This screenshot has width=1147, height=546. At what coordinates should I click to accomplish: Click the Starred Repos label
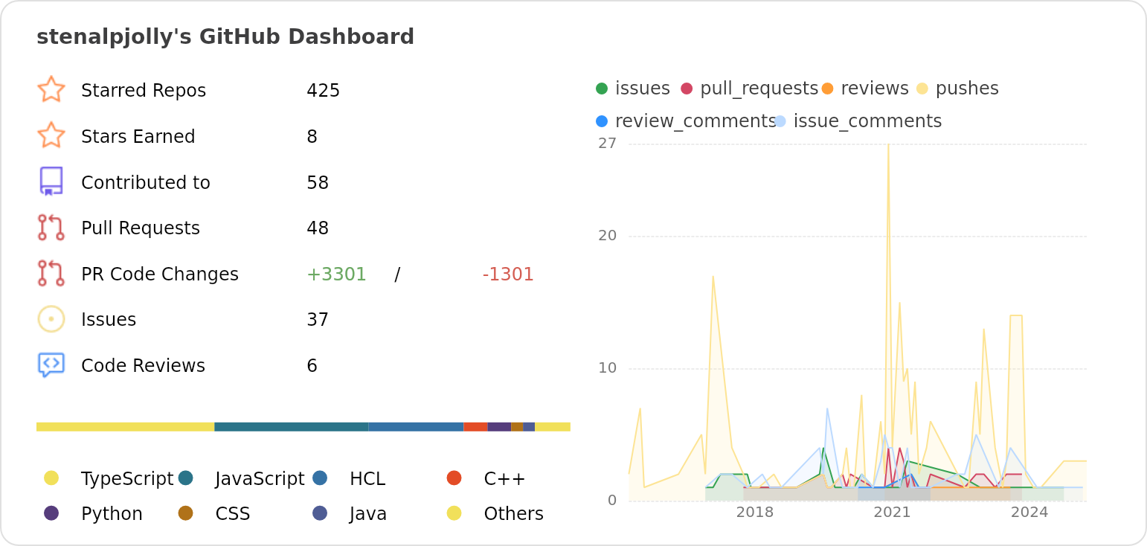click(144, 91)
